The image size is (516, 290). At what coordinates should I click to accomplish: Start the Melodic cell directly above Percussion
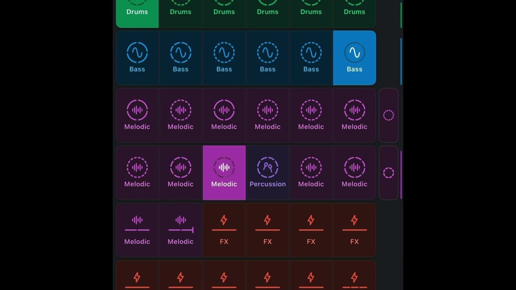click(x=268, y=115)
